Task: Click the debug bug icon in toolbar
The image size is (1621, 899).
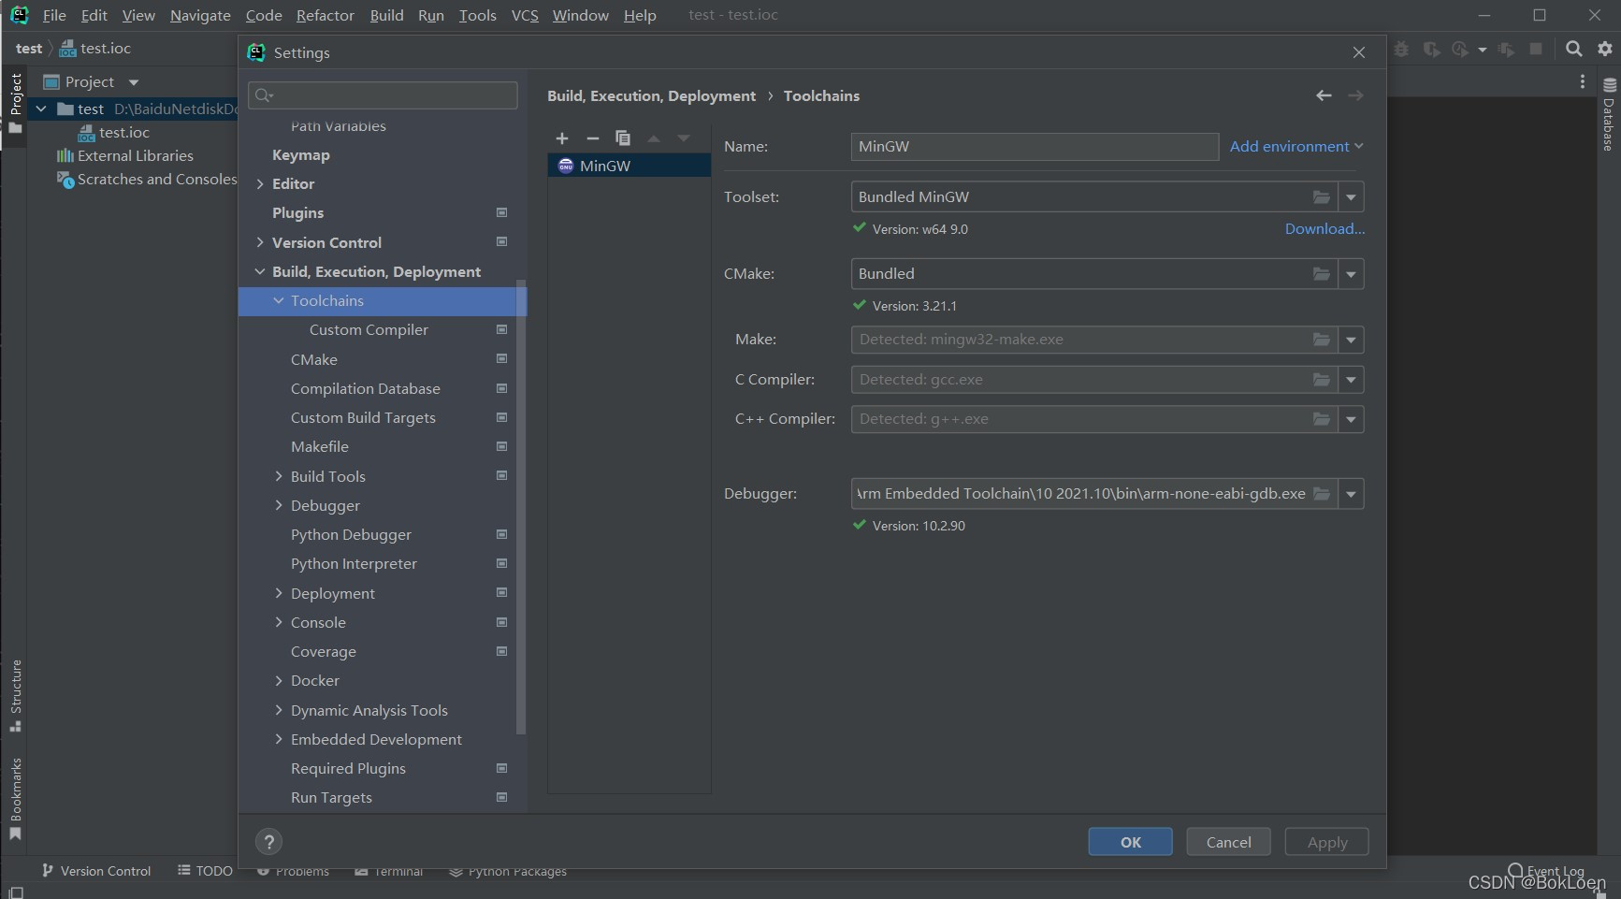Action: [x=1401, y=49]
